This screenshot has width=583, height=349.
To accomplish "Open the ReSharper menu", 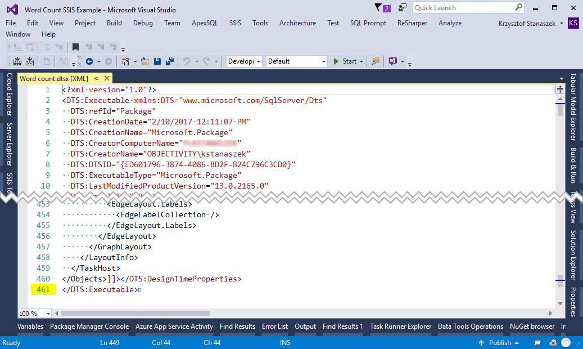I will (412, 23).
